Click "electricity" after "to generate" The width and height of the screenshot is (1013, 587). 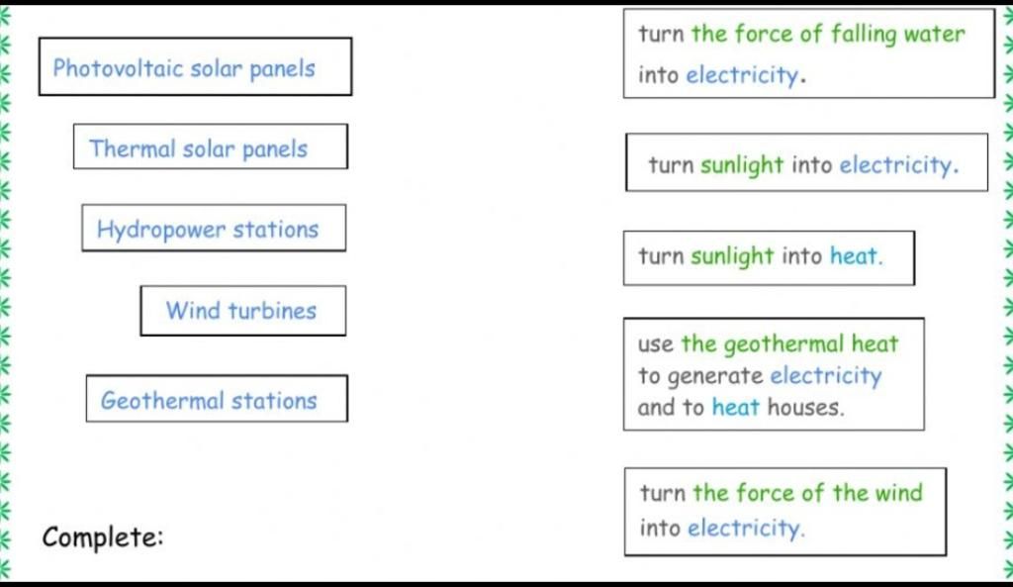point(826,375)
